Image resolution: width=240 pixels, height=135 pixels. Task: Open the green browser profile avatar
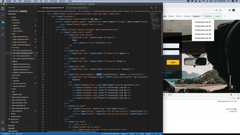tap(234, 10)
